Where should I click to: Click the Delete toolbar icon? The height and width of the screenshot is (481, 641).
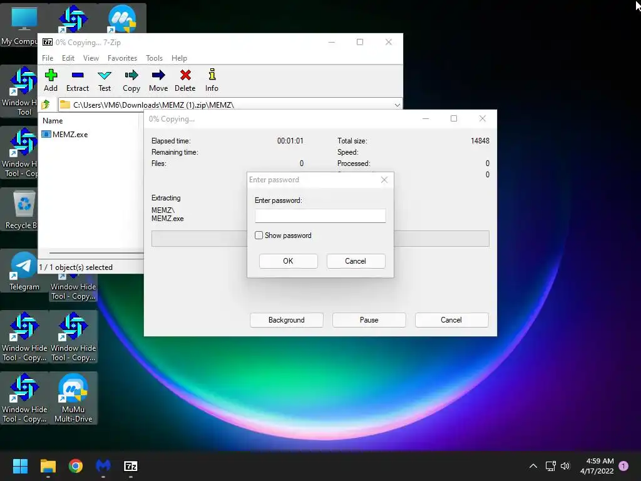(185, 80)
